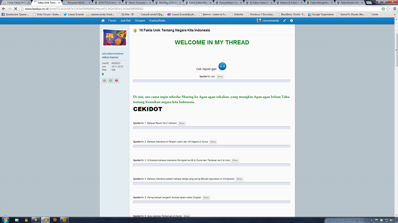
Task: Switch to 'Wow! Ternyata' tab
Action: 137,2
